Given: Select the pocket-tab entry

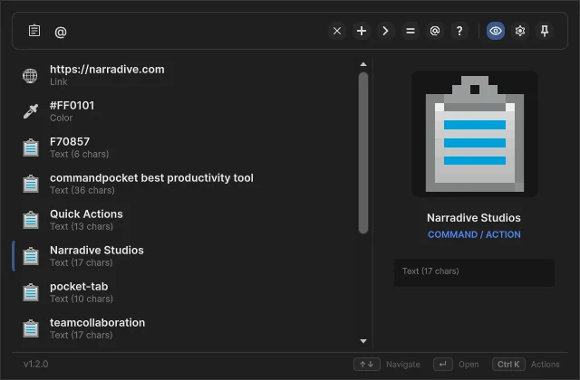Looking at the screenshot, I should [185, 292].
